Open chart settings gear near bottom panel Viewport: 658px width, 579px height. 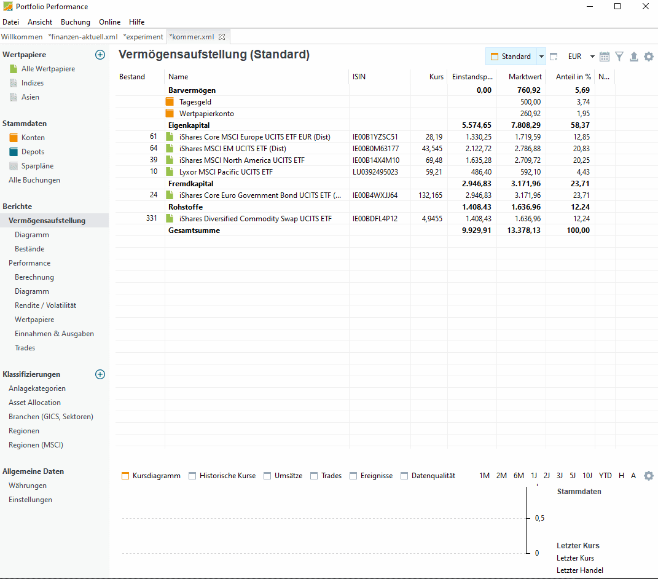click(649, 475)
